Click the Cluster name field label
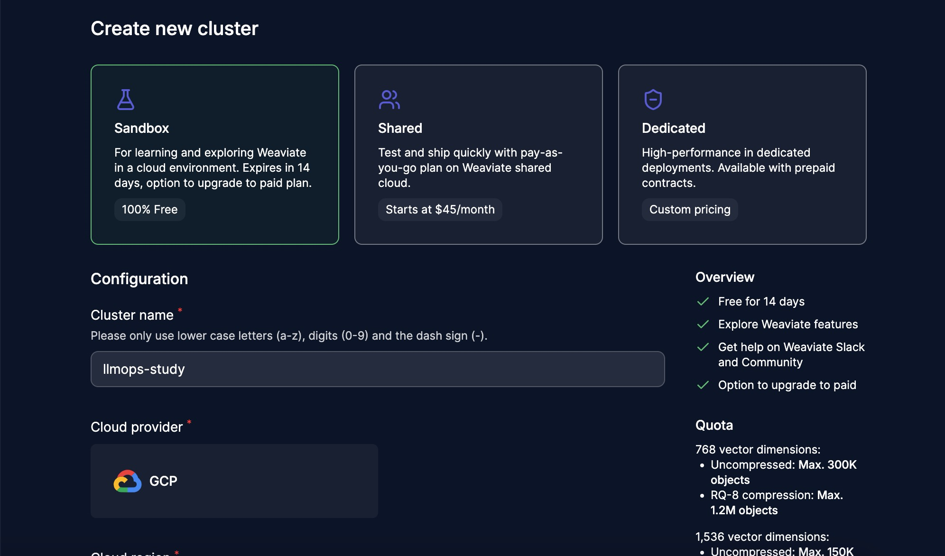The width and height of the screenshot is (945, 556). [x=132, y=315]
